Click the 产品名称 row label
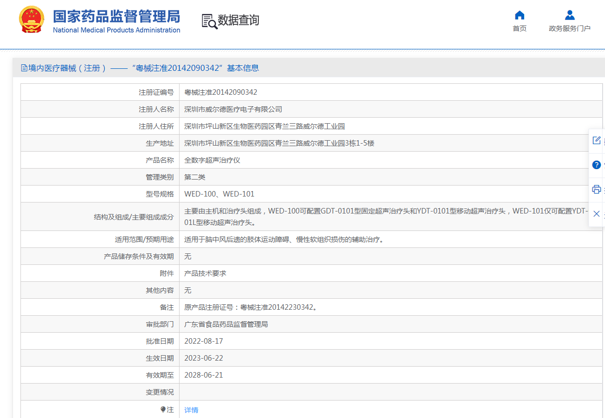 click(160, 160)
